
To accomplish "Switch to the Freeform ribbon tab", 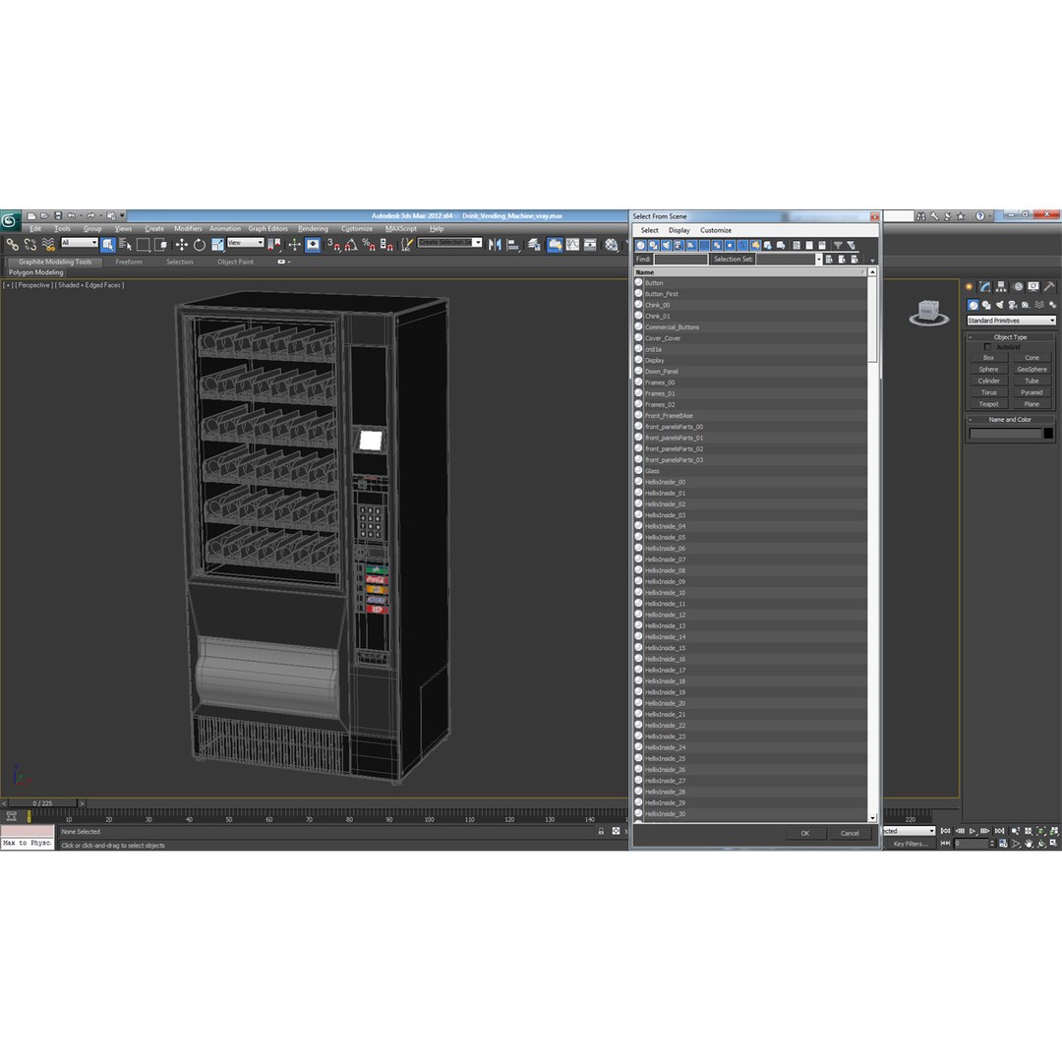I will point(129,263).
